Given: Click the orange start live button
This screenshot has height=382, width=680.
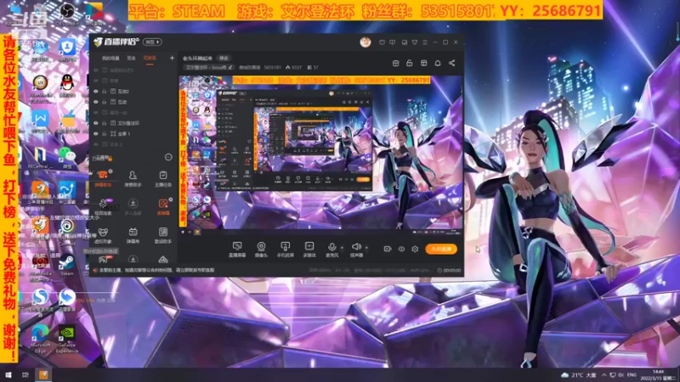Looking at the screenshot, I should pos(441,249).
